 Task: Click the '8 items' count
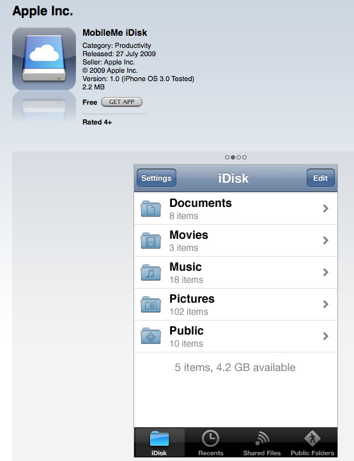coord(183,216)
